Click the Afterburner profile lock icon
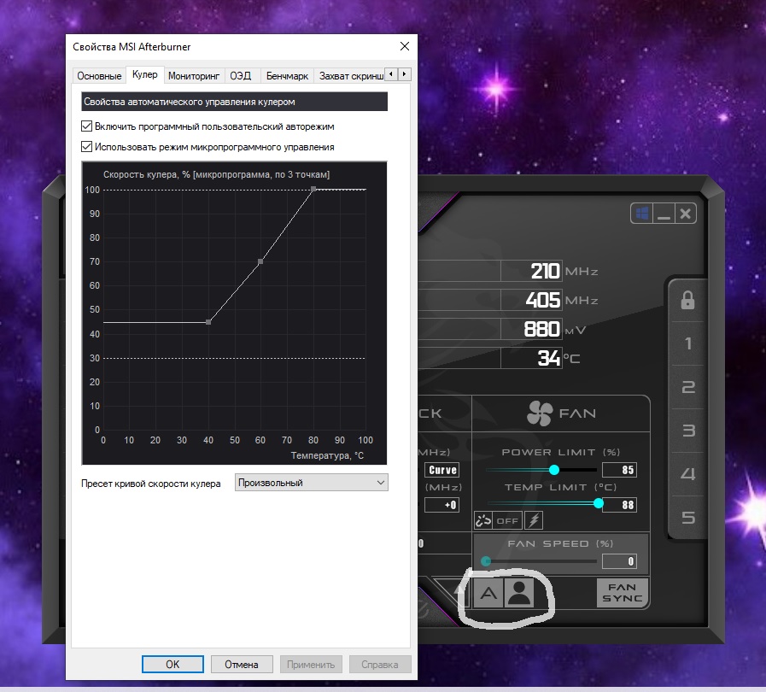 (x=687, y=300)
